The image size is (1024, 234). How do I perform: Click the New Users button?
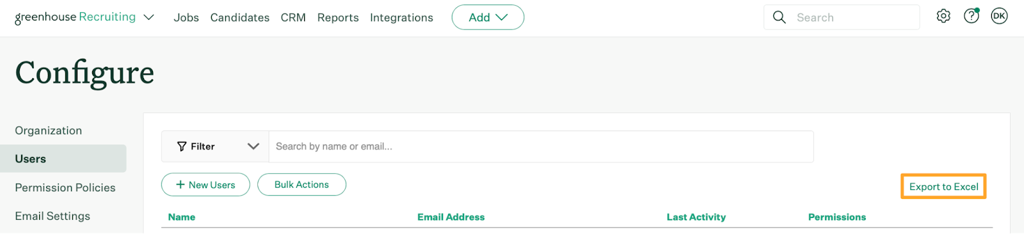click(x=205, y=185)
